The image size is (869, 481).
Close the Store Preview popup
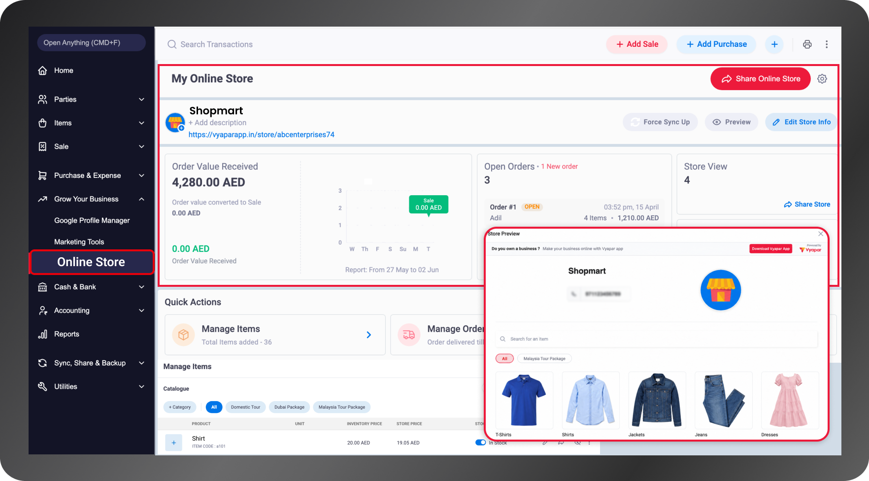coord(821,234)
